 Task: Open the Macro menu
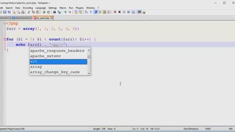pos(63,8)
